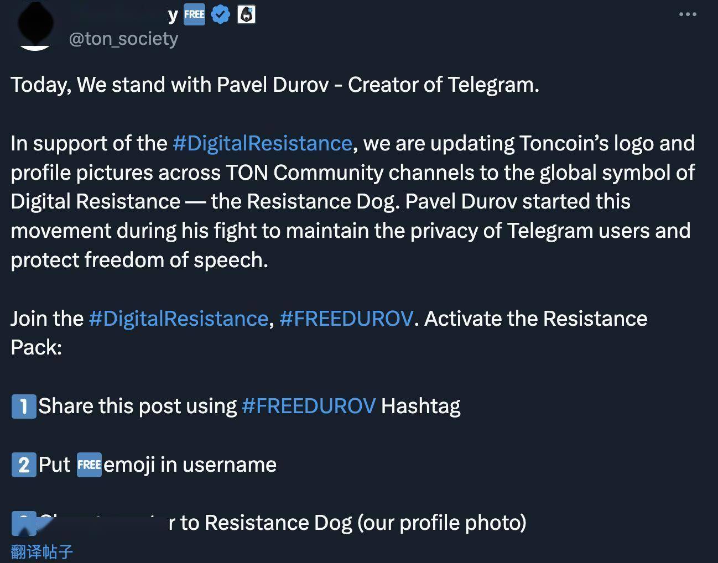Open #DigitalResistance hashtag after "In support of the"
718x563 pixels.
point(262,143)
